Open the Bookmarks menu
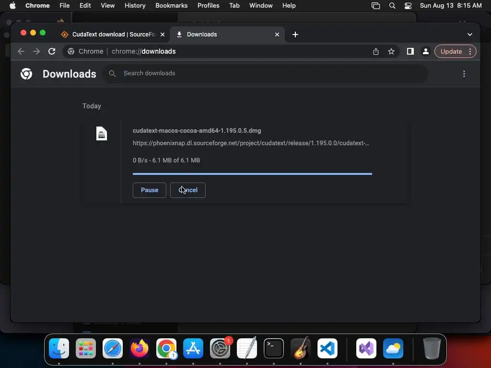The width and height of the screenshot is (491, 368). tap(172, 6)
